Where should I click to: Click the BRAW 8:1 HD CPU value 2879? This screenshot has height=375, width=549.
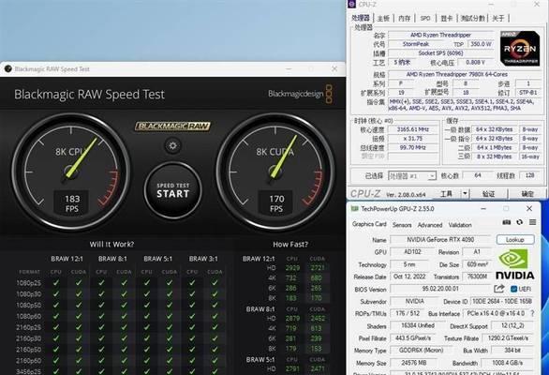click(x=292, y=319)
